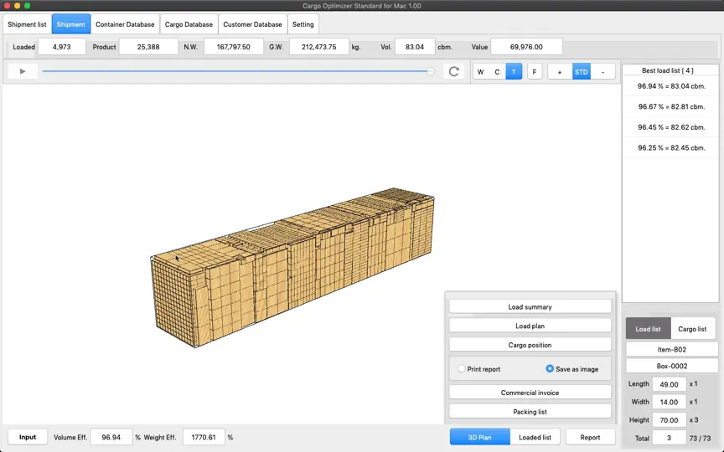Click the Input button
The height and width of the screenshot is (452, 724).
[28, 437]
